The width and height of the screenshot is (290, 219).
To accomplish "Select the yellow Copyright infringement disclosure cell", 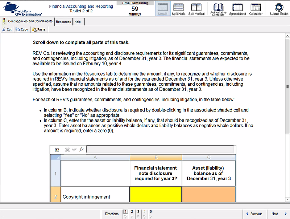I will [156, 194].
